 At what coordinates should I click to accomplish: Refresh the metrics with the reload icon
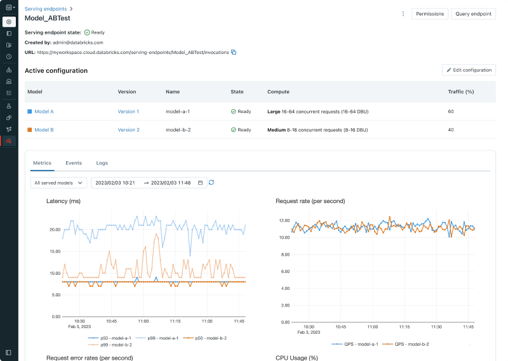[211, 183]
